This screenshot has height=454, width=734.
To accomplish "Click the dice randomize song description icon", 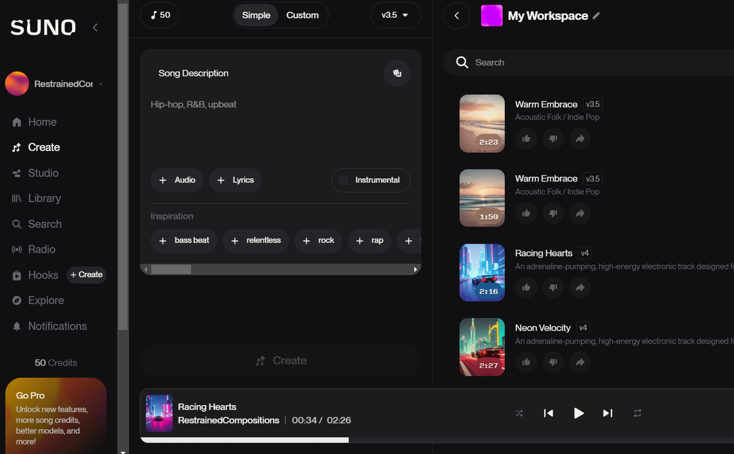I will coord(397,73).
